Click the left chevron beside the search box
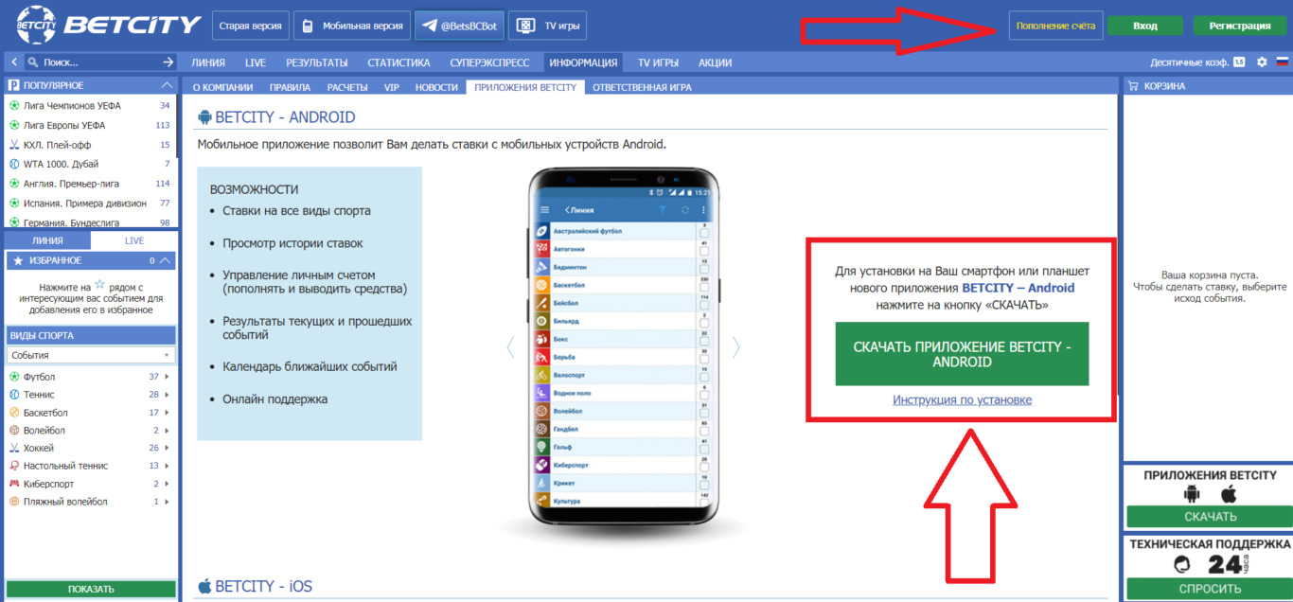 coord(14,62)
